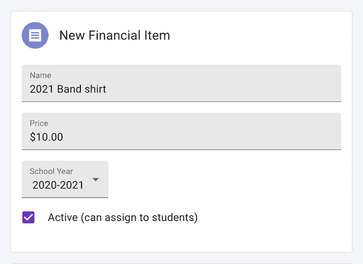Toggle the "Active (can assign to students)" label
The height and width of the screenshot is (264, 363).
[123, 217]
